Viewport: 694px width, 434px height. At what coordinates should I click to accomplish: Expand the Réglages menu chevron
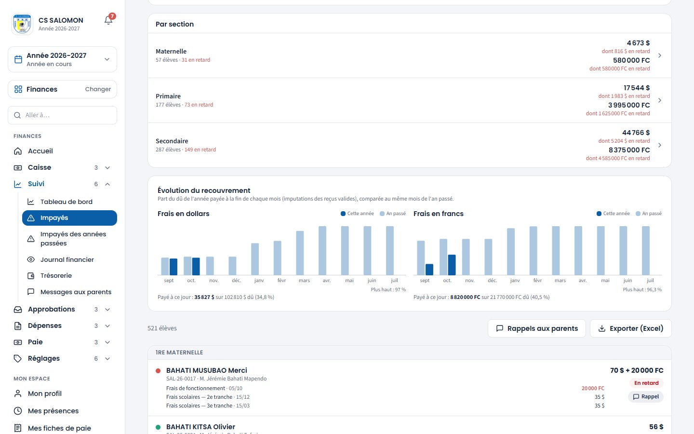click(x=107, y=358)
